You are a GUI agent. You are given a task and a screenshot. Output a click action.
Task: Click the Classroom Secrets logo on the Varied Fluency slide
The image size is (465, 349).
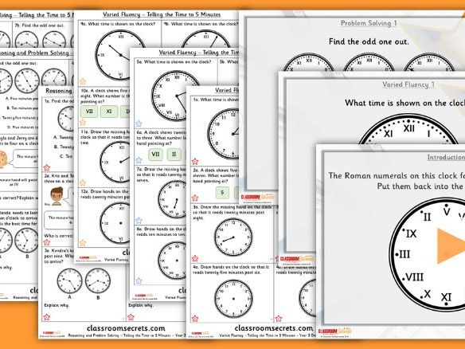coord(296,258)
